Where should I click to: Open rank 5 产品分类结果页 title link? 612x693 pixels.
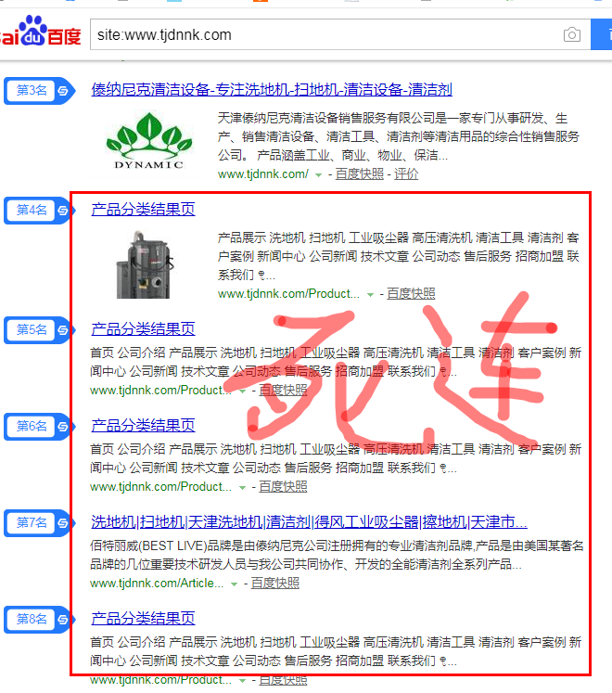pos(143,328)
